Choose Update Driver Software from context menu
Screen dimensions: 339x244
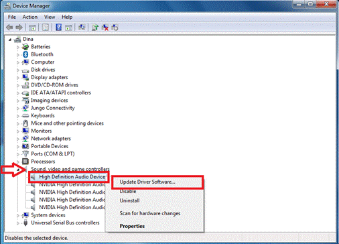[147, 182]
